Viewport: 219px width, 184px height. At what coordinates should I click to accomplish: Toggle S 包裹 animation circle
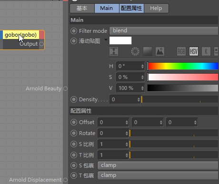click(74, 165)
